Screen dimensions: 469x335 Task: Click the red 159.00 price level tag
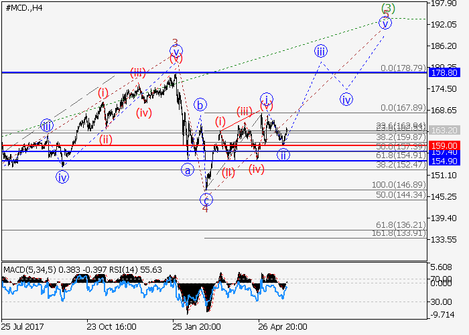point(444,145)
